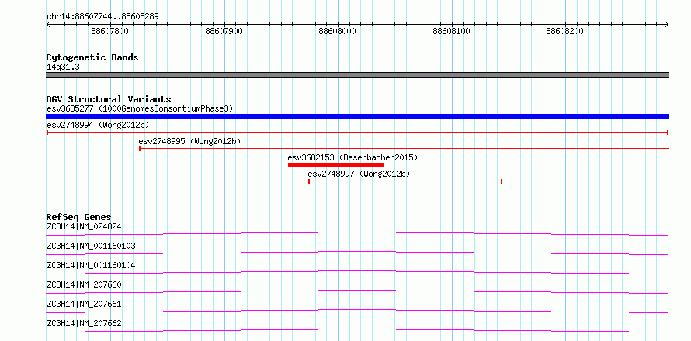Click the esv3635277 blue variant bar
Screen dimensions: 691x341
[357, 116]
